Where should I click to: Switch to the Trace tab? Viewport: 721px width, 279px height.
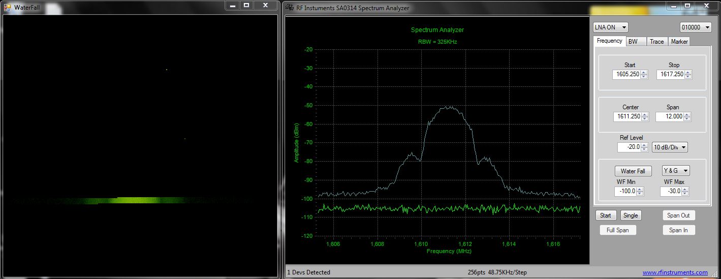(x=657, y=42)
